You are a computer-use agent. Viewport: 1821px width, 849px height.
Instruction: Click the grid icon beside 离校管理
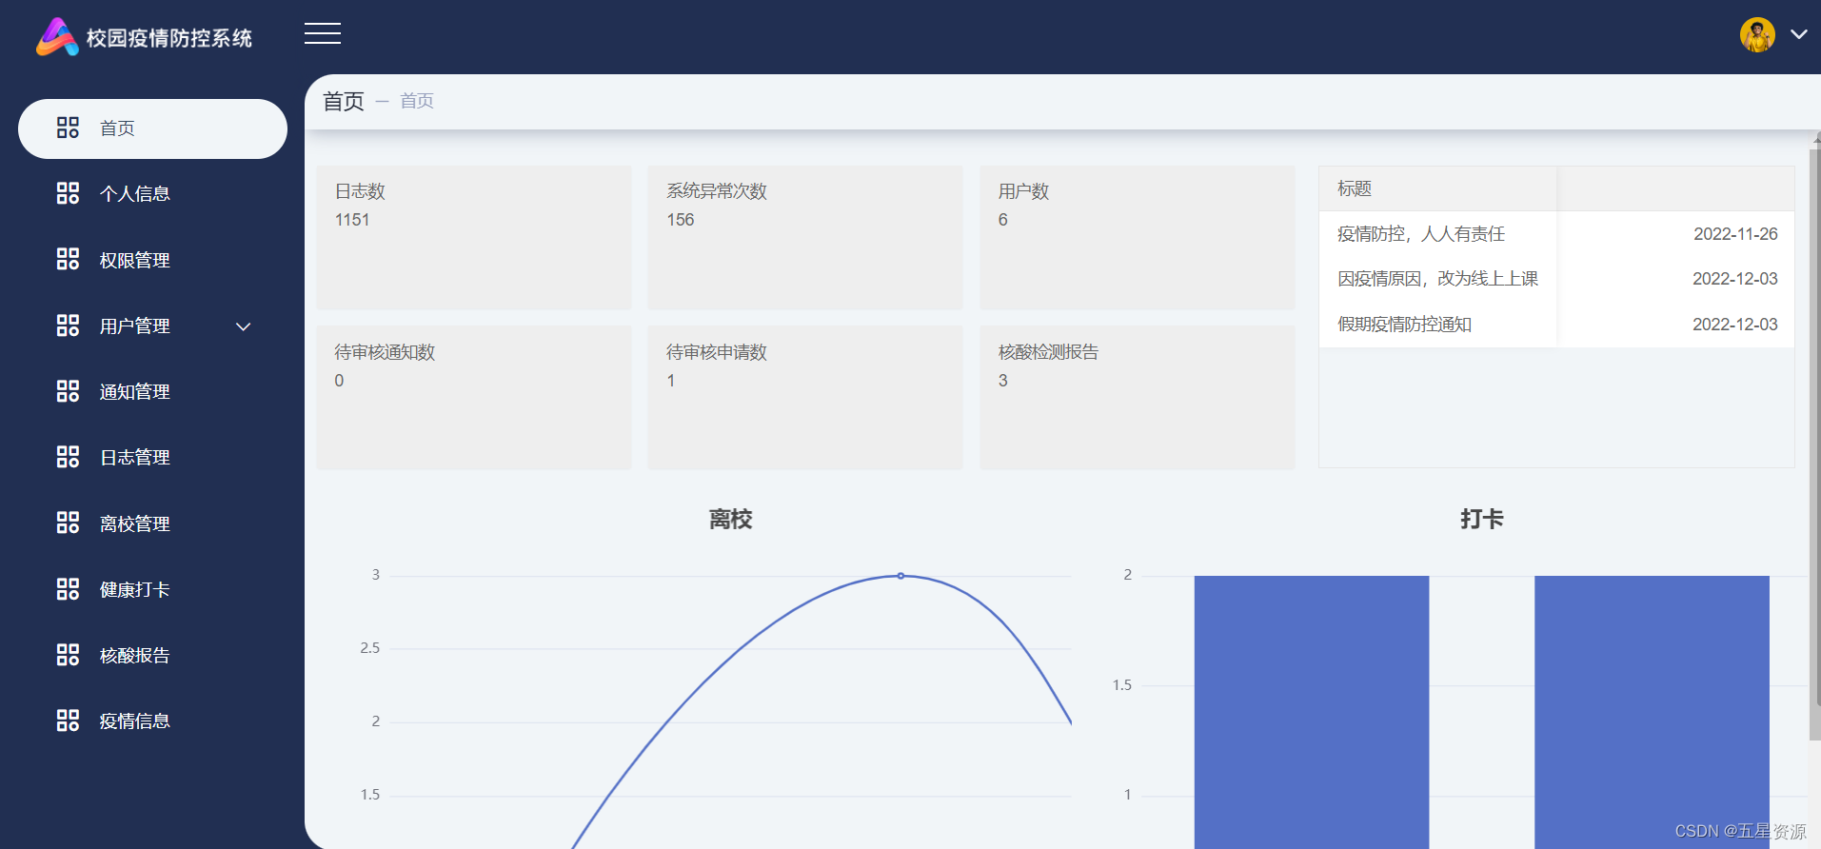(x=68, y=523)
